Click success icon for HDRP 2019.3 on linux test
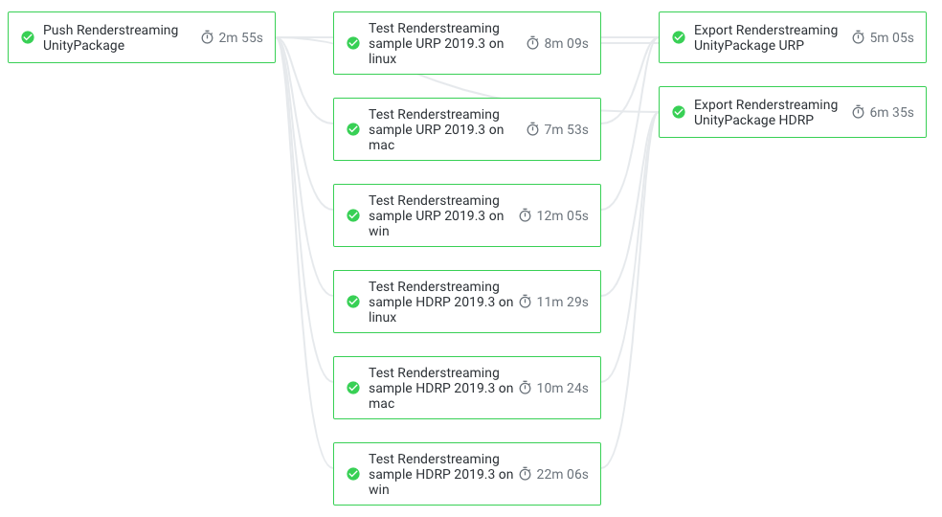Screen dimensions: 942x517 click(353, 302)
